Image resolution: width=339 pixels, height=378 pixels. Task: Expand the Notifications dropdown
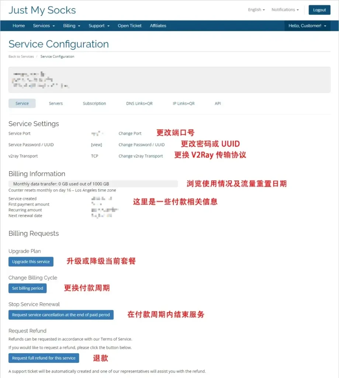[x=284, y=10]
